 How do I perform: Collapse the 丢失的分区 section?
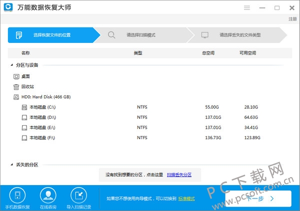[x=12, y=165]
